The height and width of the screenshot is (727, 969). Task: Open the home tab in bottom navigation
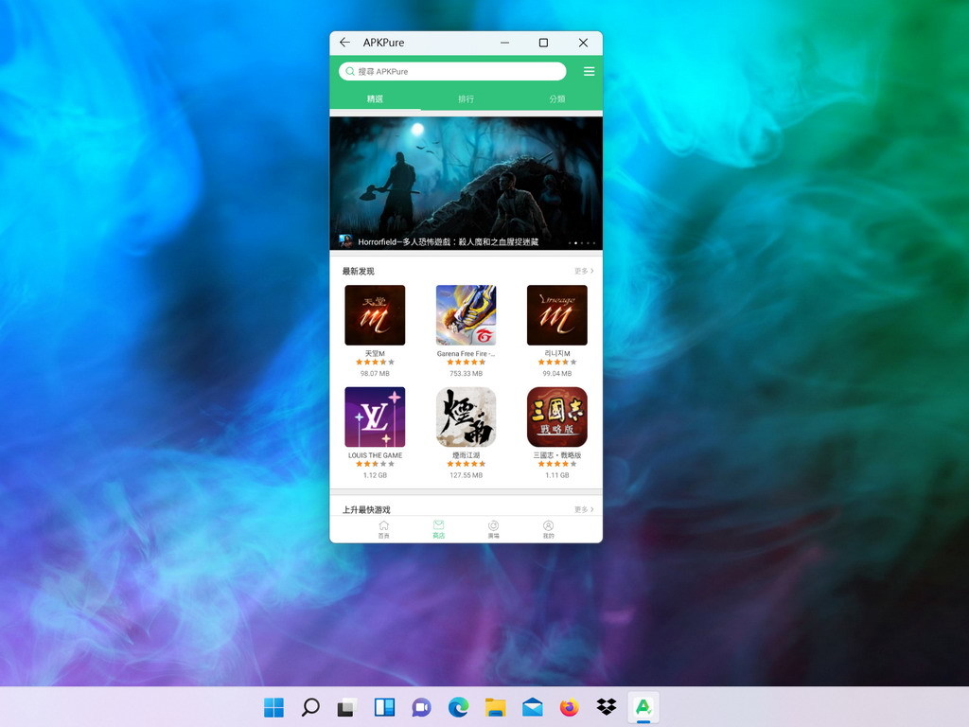click(x=384, y=529)
